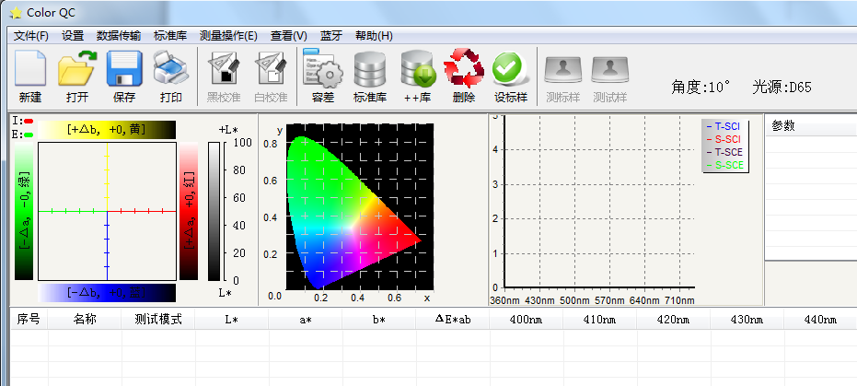Open a file with the 打开 icon
Screen dimensions: 857x386
(x=77, y=76)
